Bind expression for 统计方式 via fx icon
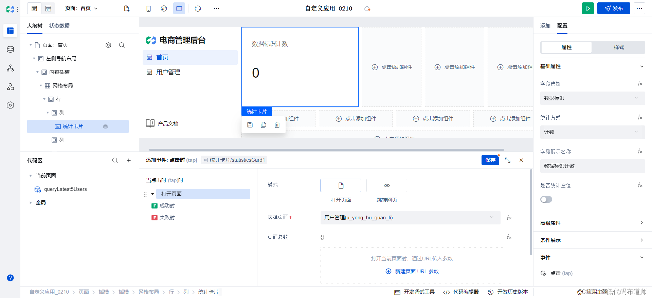652x298 pixels. [x=640, y=117]
